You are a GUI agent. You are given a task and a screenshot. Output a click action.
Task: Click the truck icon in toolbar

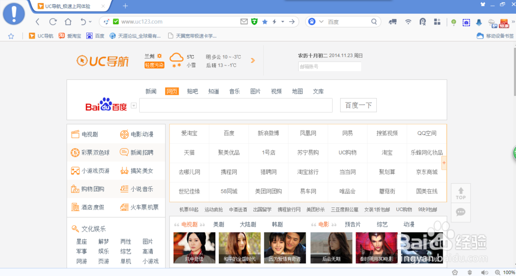click(393, 22)
